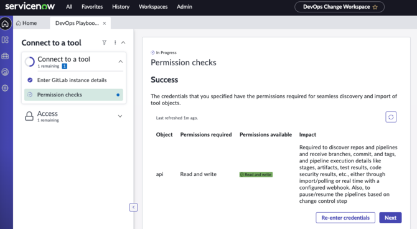The image size is (417, 229).
Task: Click the Success heading
Action: click(x=164, y=80)
